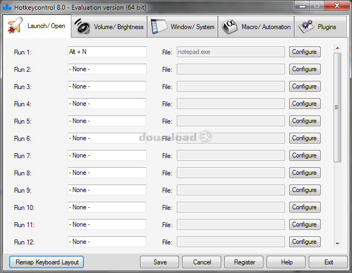The width and height of the screenshot is (352, 273).
Task: Click the Exit button
Action: (328, 262)
